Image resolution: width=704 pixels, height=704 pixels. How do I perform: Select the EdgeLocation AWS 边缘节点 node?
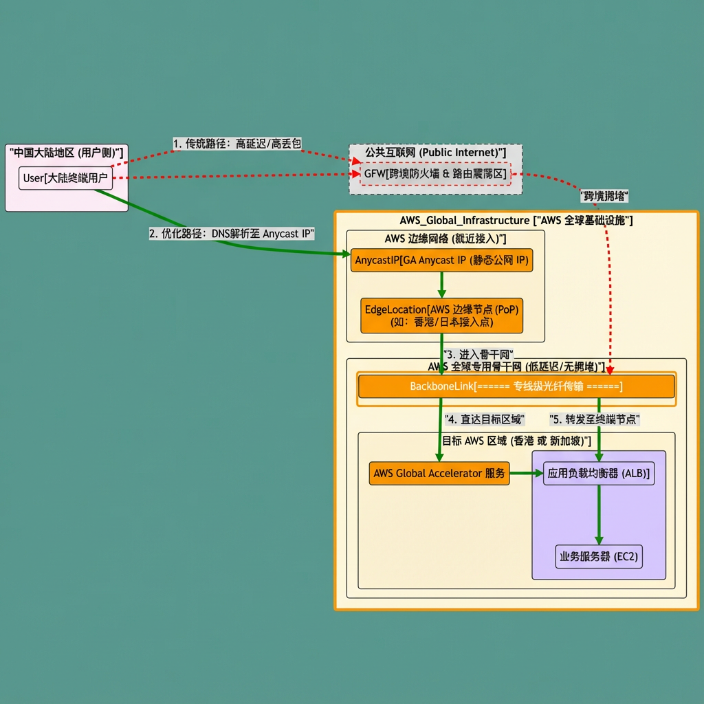coord(441,316)
